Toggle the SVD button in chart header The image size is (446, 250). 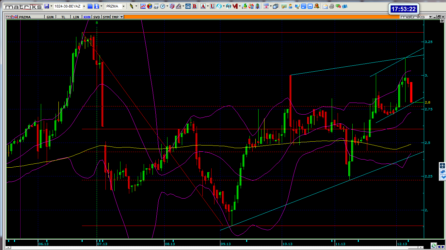[97, 17]
